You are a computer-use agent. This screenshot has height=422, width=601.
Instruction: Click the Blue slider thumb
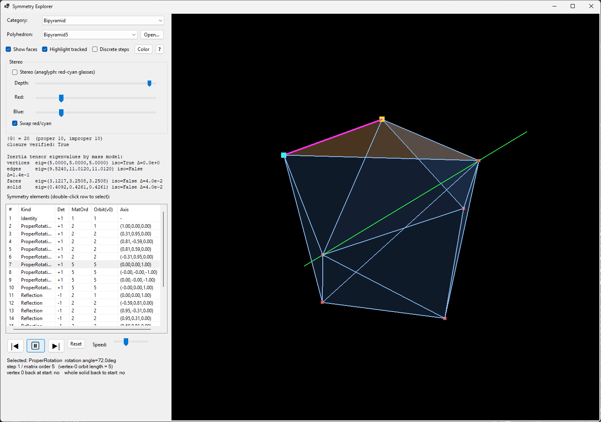[x=61, y=112]
